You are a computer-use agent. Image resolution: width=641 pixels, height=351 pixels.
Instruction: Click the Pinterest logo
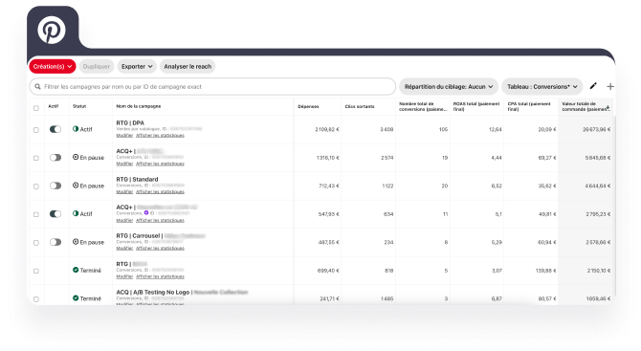[x=52, y=30]
